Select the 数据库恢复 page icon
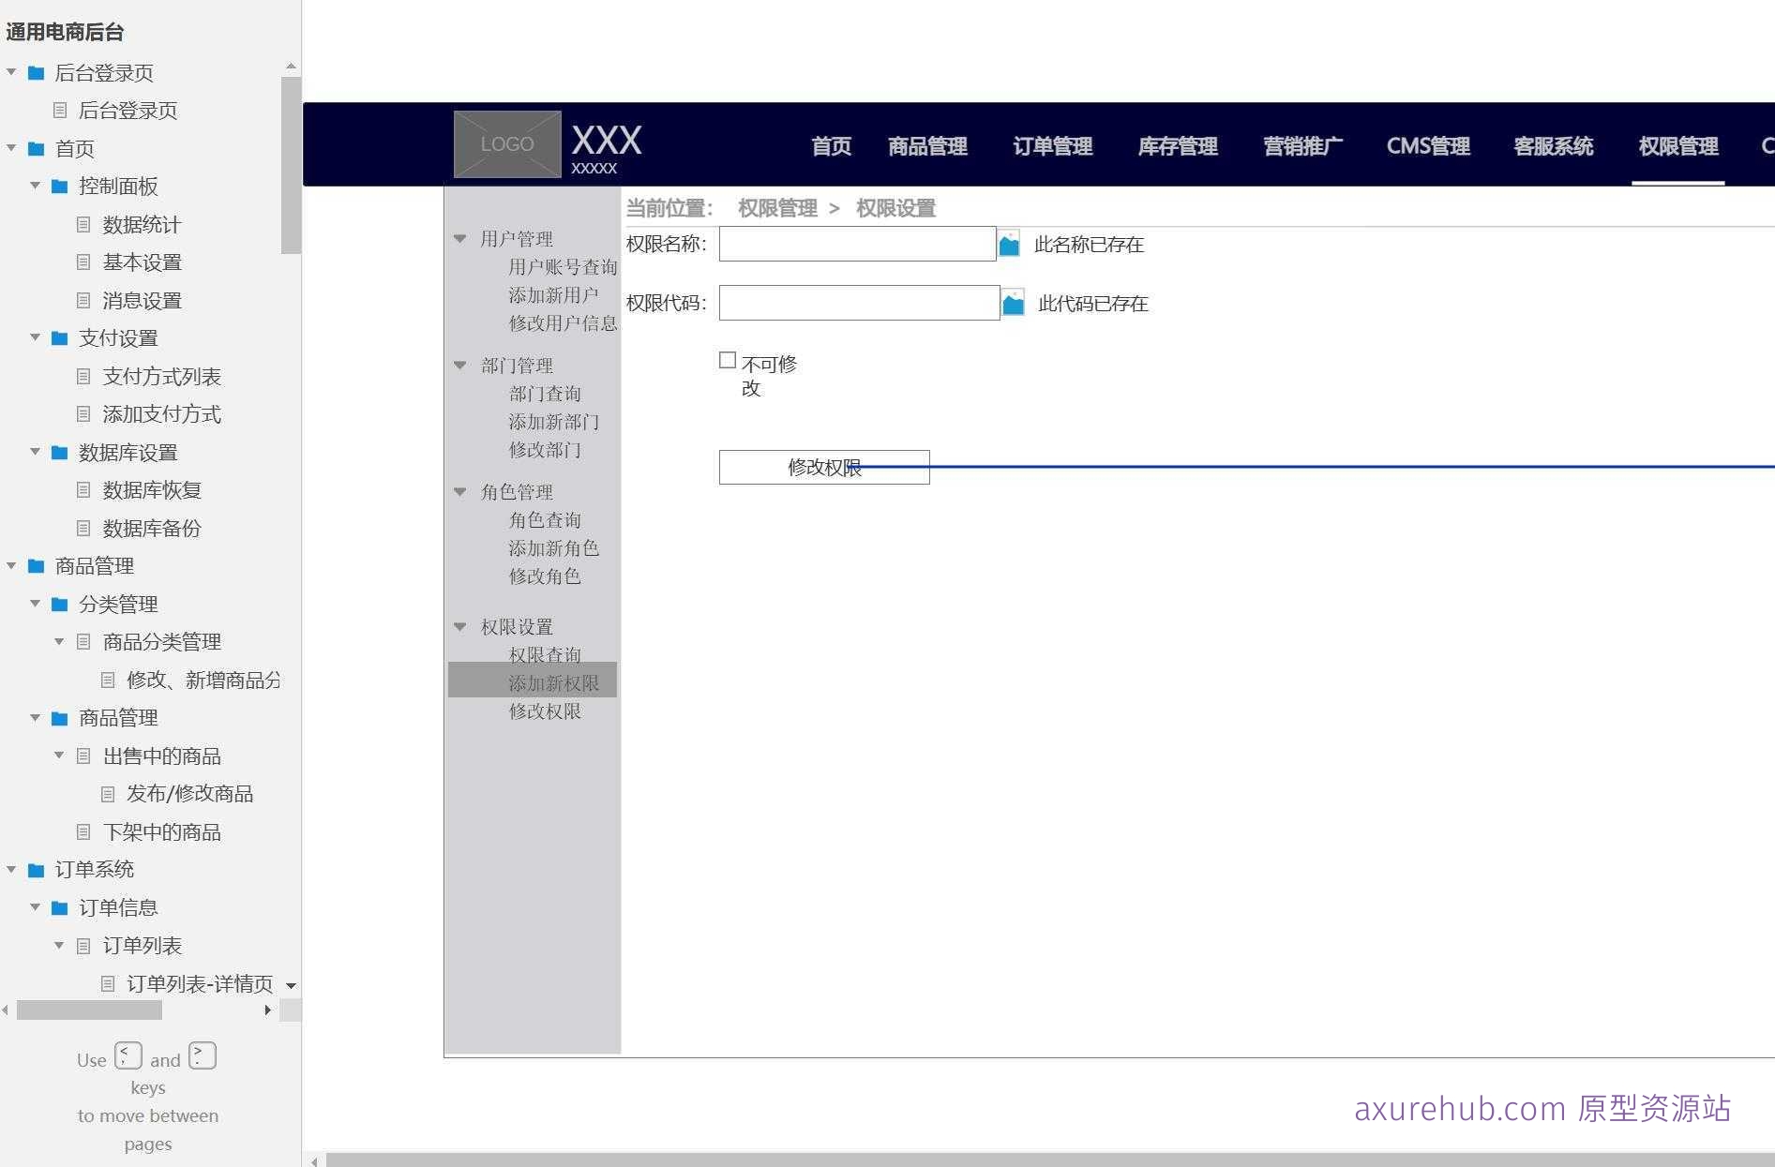Viewport: 1775px width, 1167px height. [83, 489]
